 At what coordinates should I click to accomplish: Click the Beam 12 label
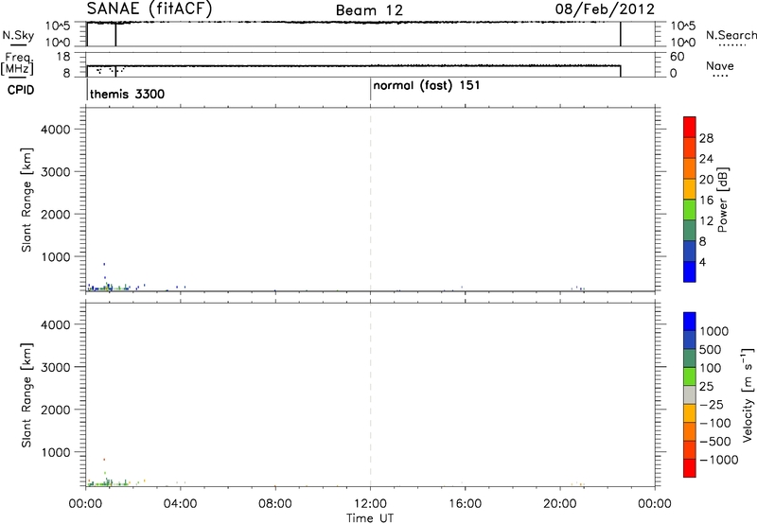(369, 10)
